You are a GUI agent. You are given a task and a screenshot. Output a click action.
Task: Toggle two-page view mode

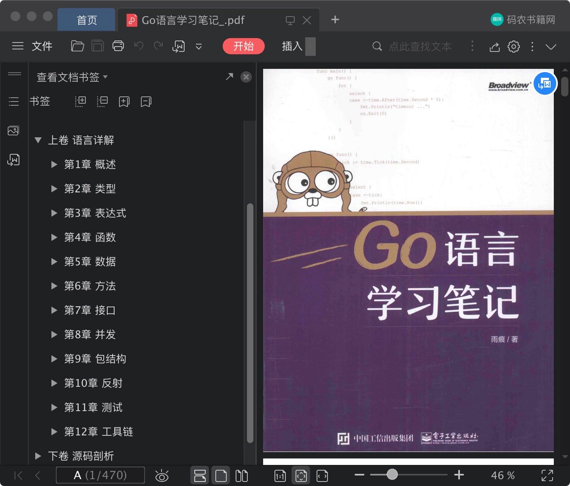coord(242,475)
